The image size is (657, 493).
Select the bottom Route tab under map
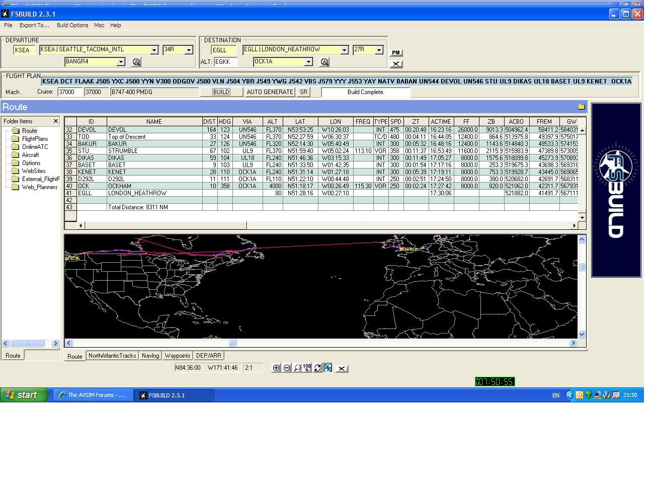pos(75,356)
